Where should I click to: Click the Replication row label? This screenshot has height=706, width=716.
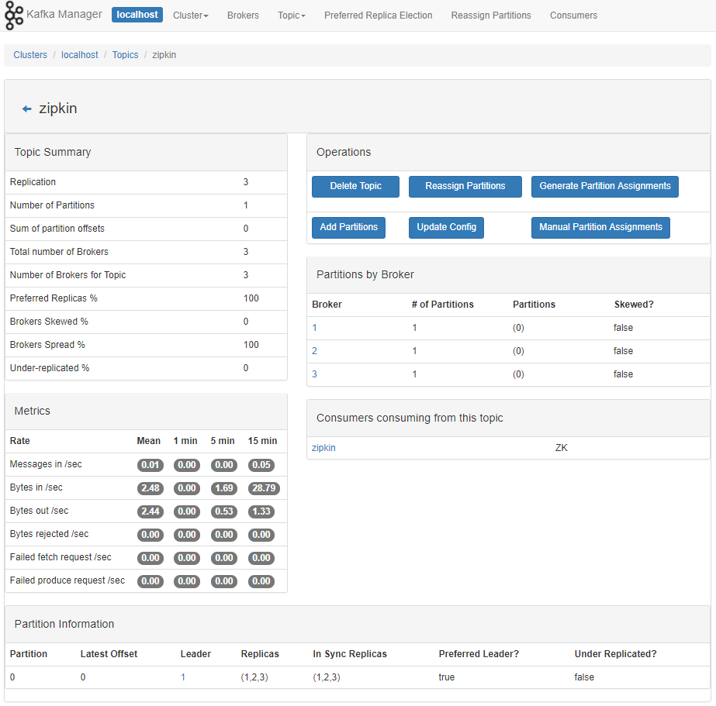(x=33, y=182)
